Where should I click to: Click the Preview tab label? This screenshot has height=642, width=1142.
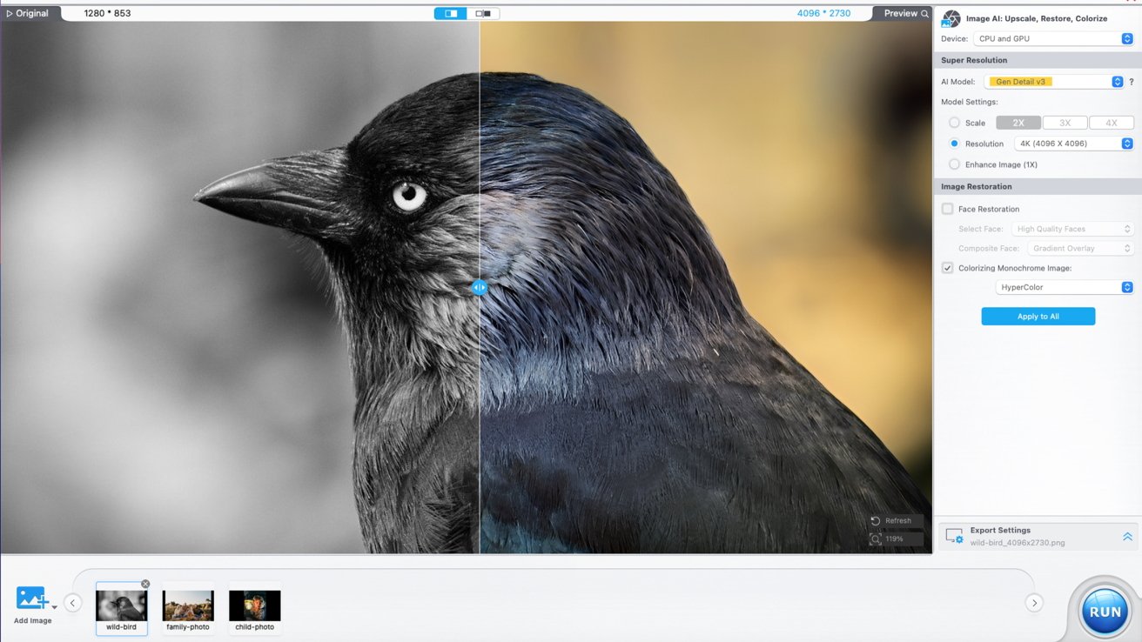coord(901,13)
